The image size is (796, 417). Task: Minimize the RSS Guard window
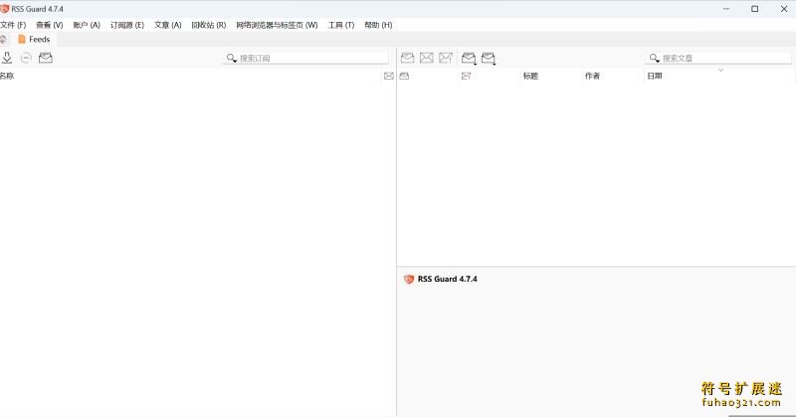(x=726, y=9)
